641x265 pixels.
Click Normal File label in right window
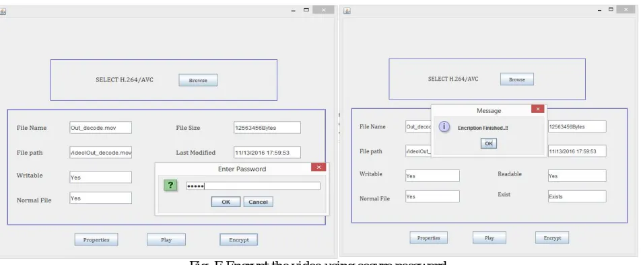pyautogui.click(x=374, y=198)
